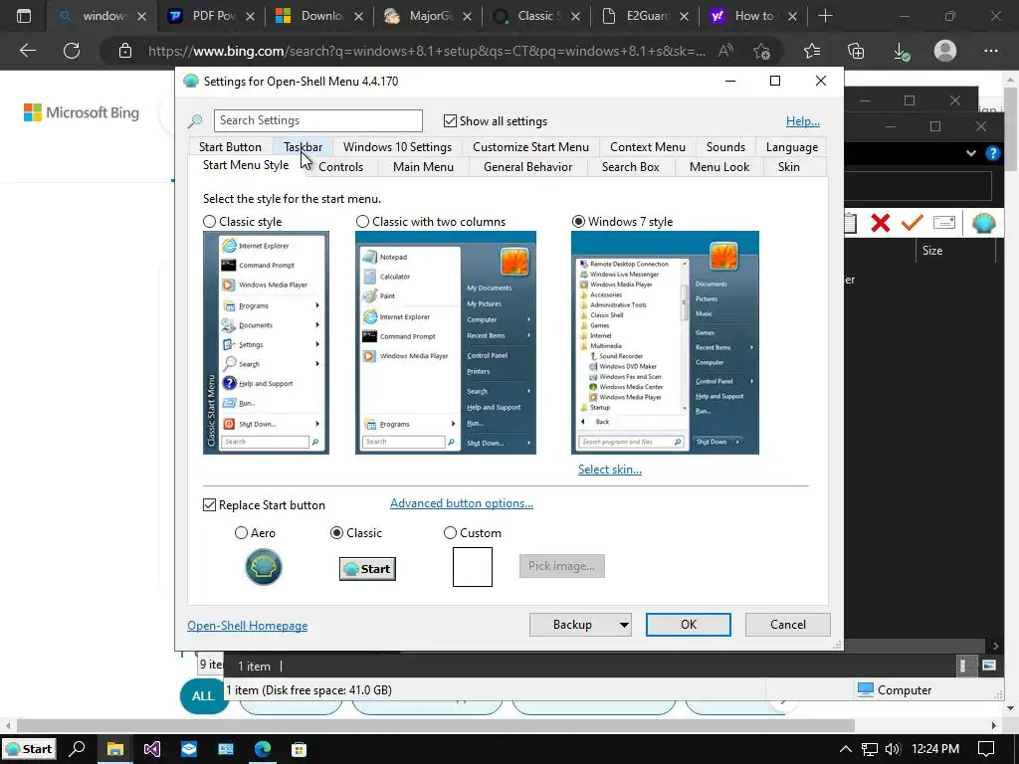The height and width of the screenshot is (764, 1019).
Task: Open General Behavior tab
Action: coord(527,167)
